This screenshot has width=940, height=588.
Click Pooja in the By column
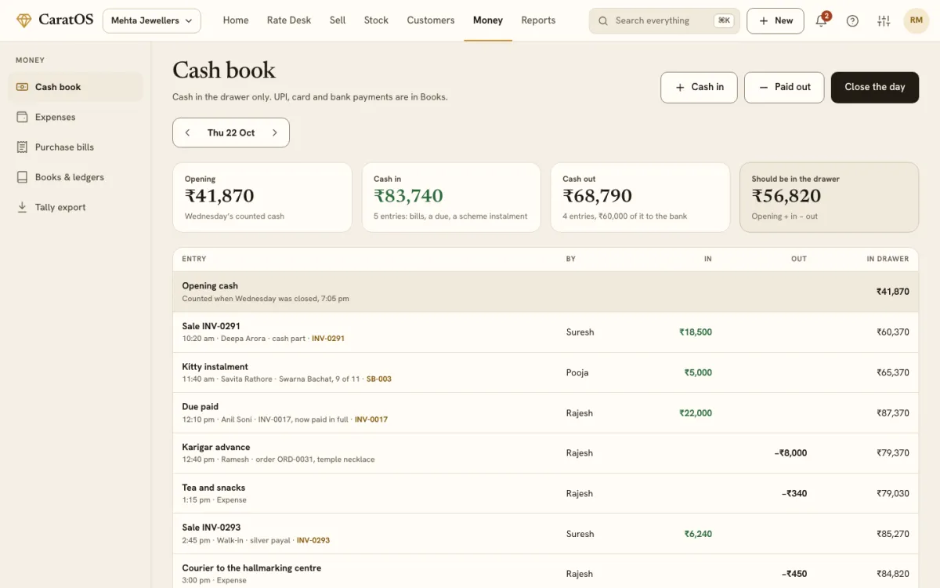coord(577,372)
